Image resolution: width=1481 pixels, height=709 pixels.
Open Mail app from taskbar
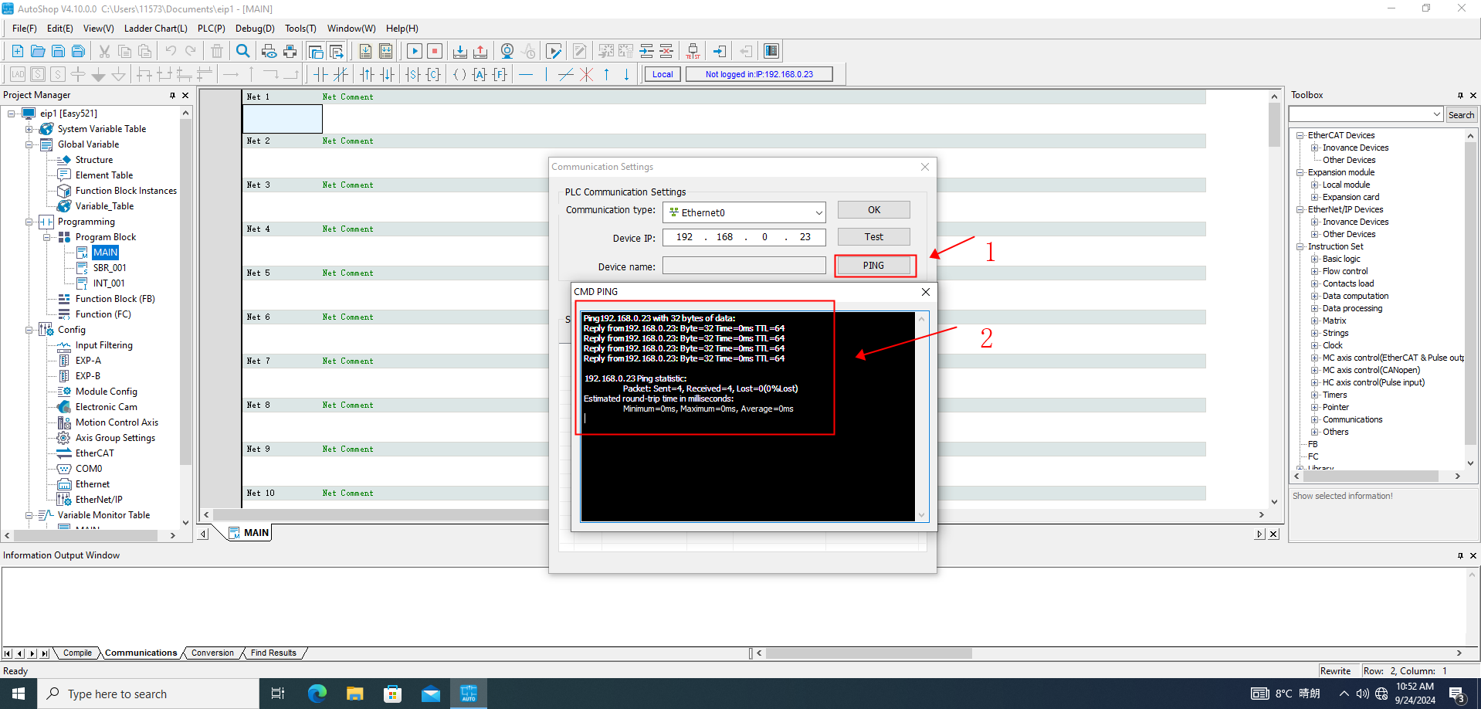[x=430, y=694]
